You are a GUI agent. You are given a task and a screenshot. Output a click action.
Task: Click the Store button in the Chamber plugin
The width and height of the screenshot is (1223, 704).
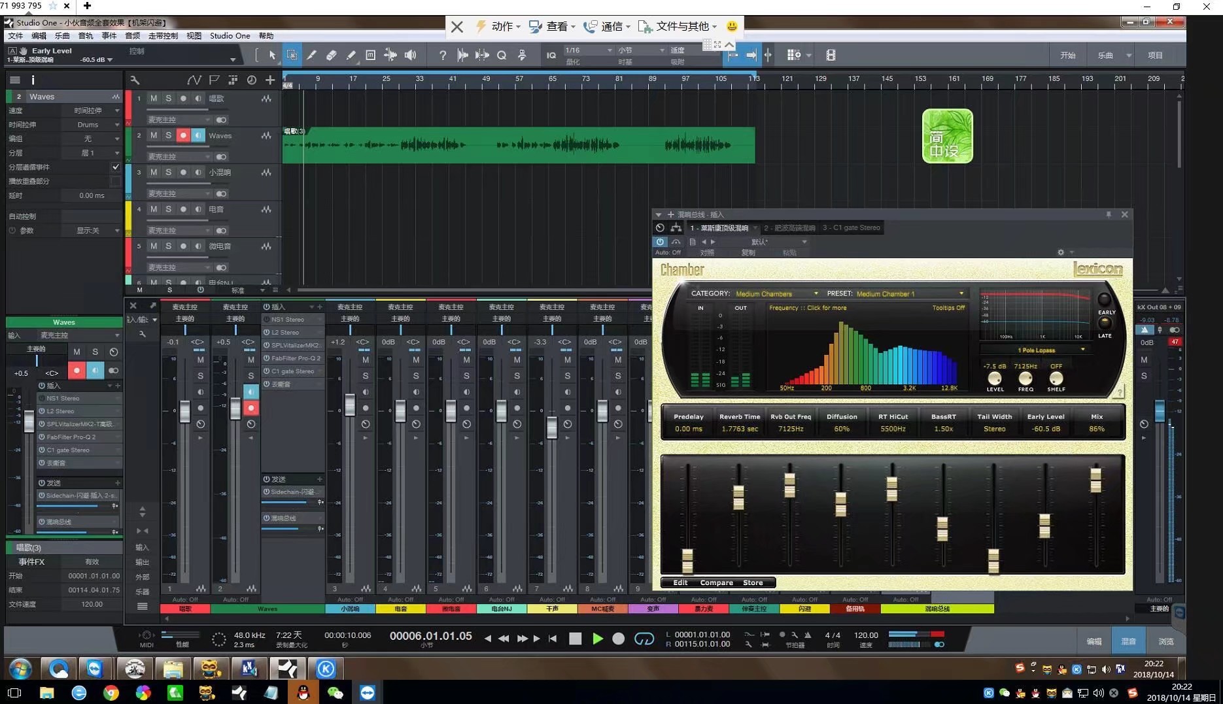coord(753,582)
